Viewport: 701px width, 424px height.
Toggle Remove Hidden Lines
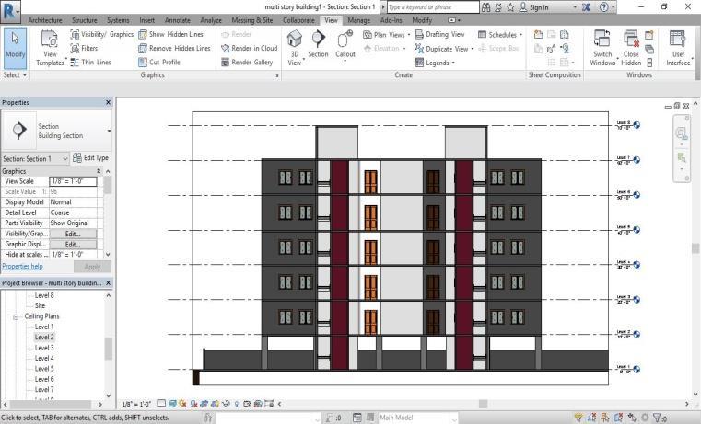click(174, 48)
